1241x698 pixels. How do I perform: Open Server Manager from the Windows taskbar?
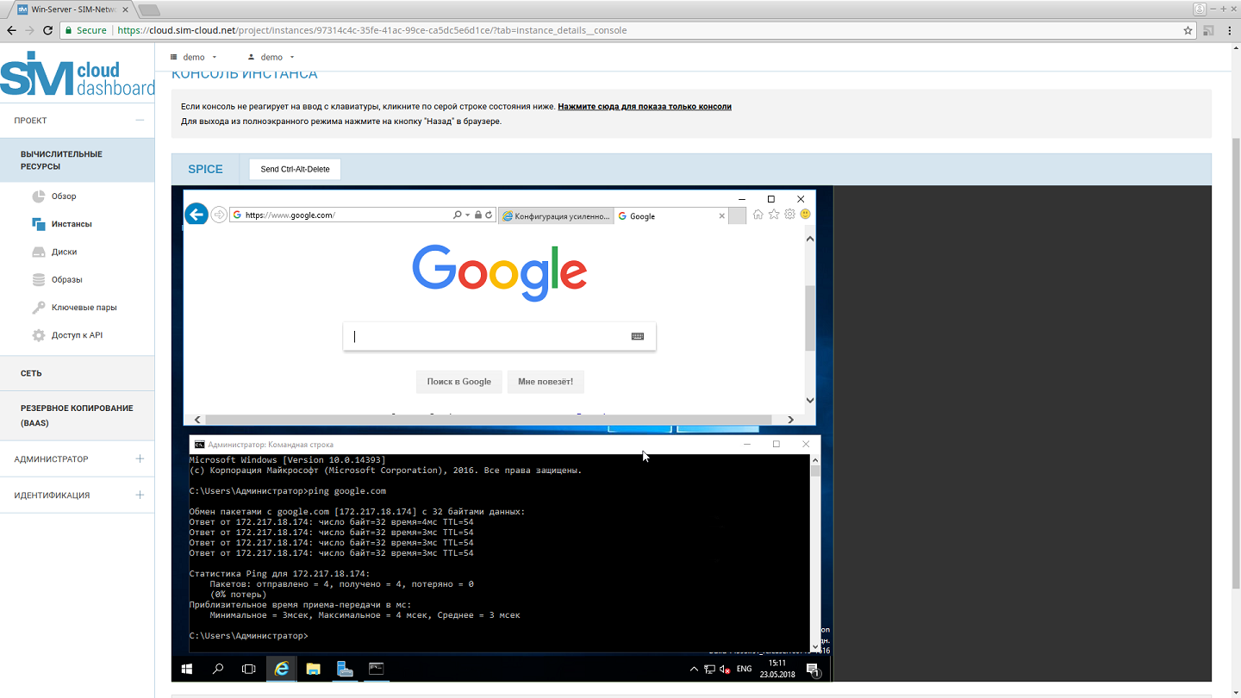345,669
